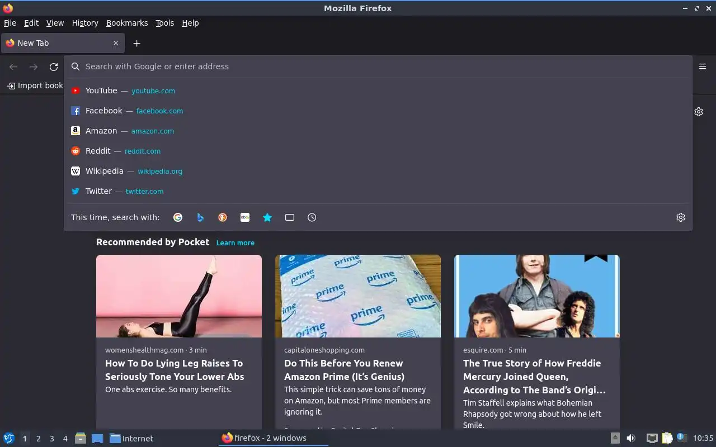Switch to workspace 2
Screen dimensions: 716x447
(38, 439)
